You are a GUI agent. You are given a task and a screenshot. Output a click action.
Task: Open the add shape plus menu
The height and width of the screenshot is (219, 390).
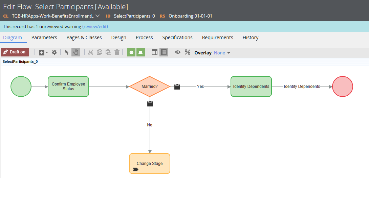(x=43, y=53)
